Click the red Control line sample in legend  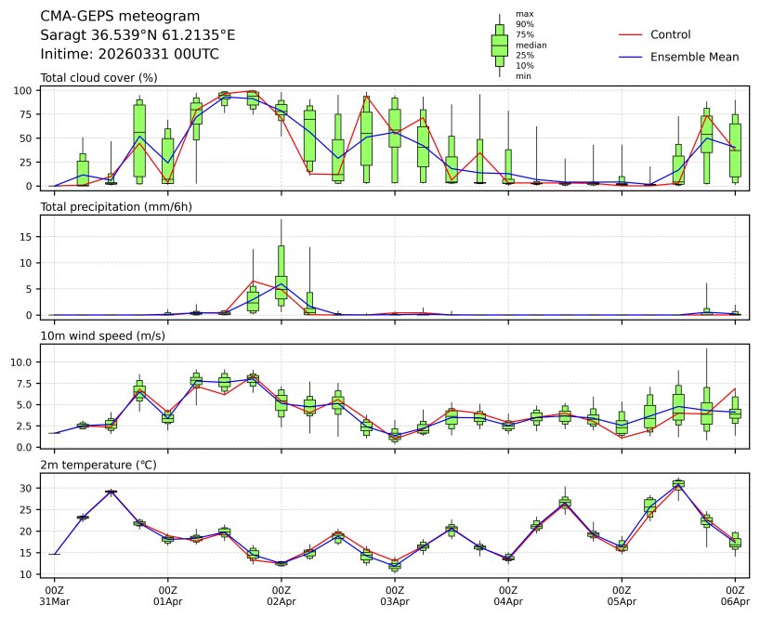(x=630, y=34)
